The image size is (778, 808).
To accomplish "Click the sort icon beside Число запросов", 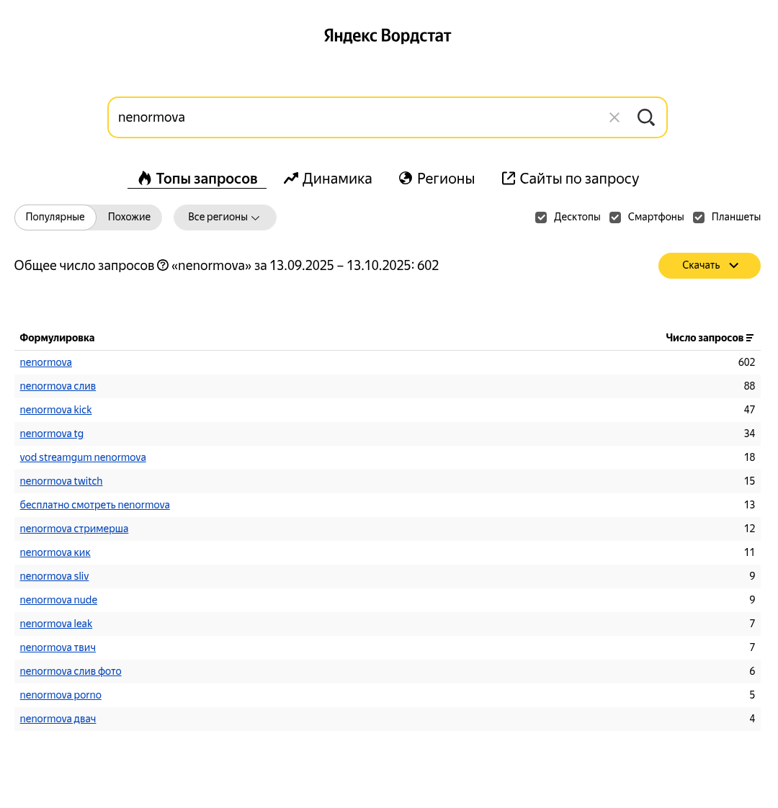I will pyautogui.click(x=750, y=338).
